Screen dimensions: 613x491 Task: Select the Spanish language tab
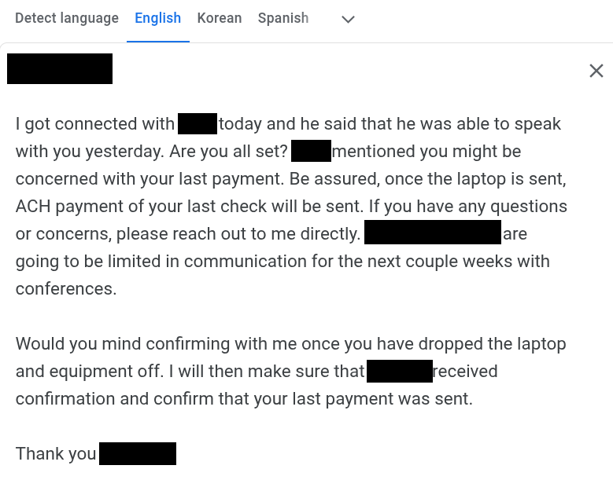[x=282, y=18]
